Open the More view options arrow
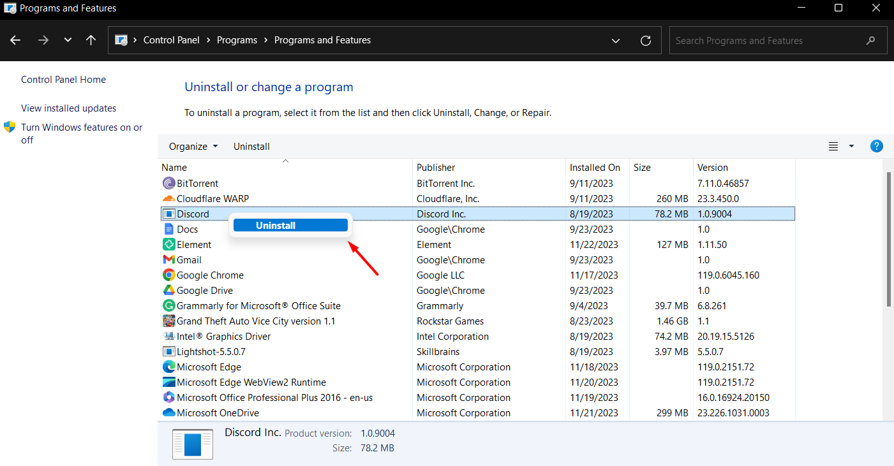The image size is (894, 466). [851, 146]
